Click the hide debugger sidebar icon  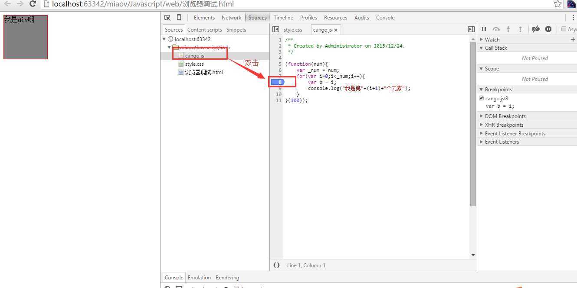click(x=471, y=29)
